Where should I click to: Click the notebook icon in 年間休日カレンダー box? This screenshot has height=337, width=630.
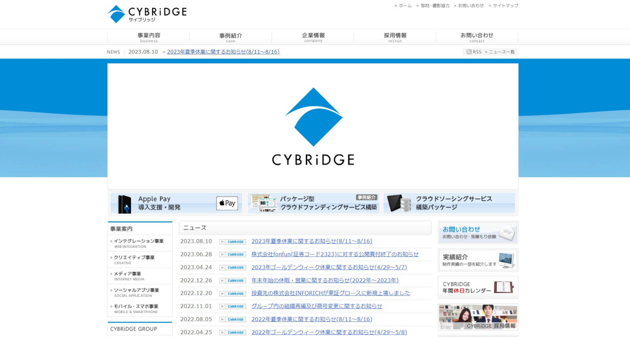click(504, 287)
